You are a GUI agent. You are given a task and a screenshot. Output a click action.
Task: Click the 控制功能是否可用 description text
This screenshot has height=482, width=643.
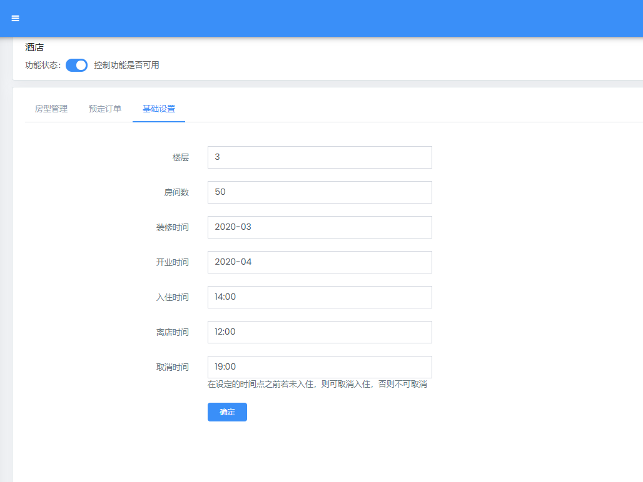tap(126, 65)
